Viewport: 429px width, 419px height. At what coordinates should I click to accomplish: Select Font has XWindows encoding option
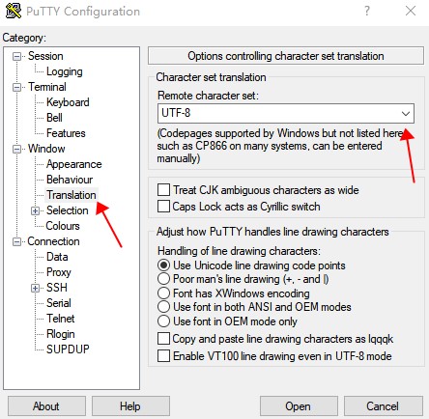point(163,293)
